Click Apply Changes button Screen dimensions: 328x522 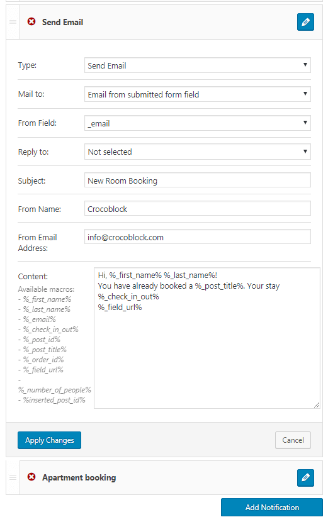point(49,440)
